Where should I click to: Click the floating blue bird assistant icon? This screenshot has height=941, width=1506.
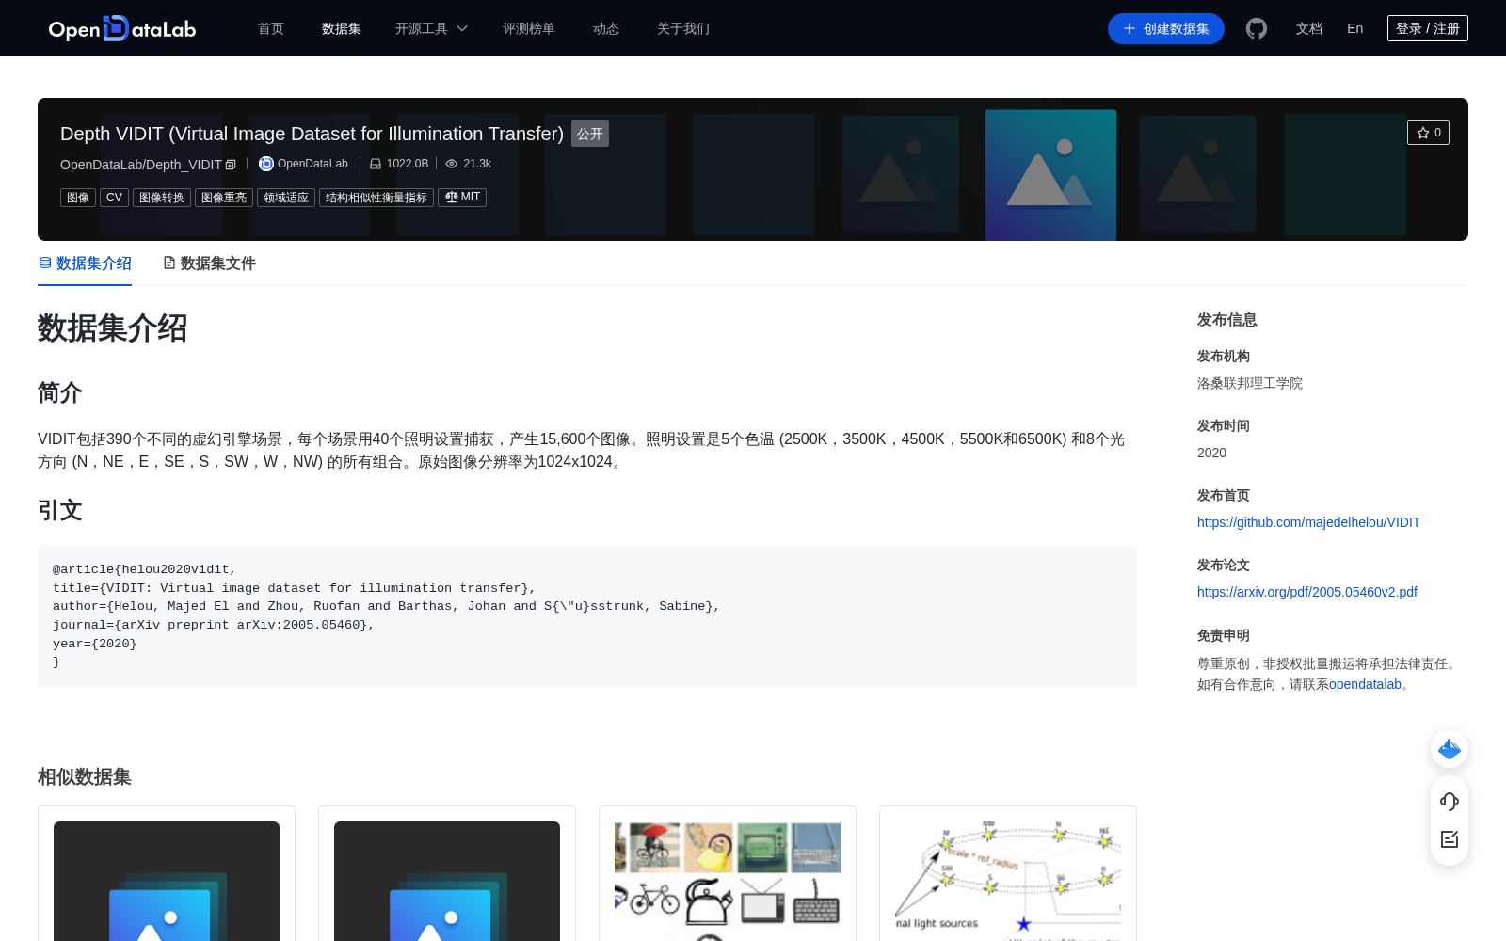1450,749
